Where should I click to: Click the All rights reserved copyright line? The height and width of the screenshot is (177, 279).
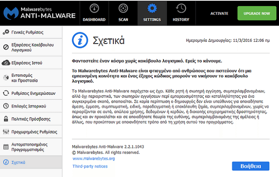(106, 152)
